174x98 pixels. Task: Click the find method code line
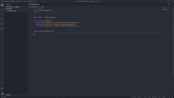(58, 26)
